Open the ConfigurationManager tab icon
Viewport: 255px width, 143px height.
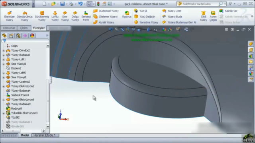click(x=18, y=35)
